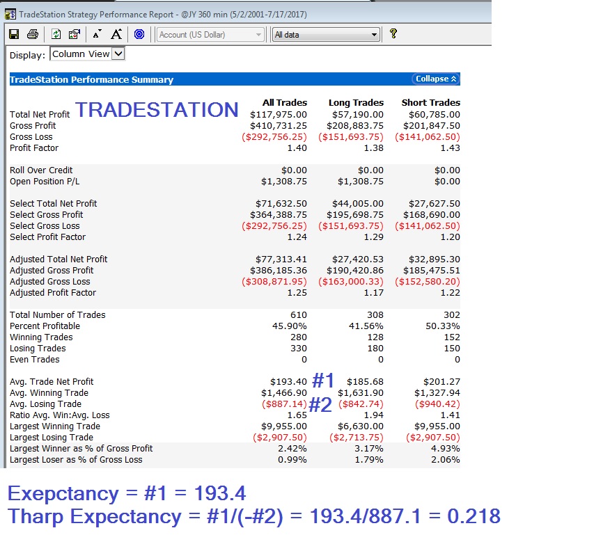Decrease font size with the small A icon
Screen dimensions: 610x551
pyautogui.click(x=97, y=34)
